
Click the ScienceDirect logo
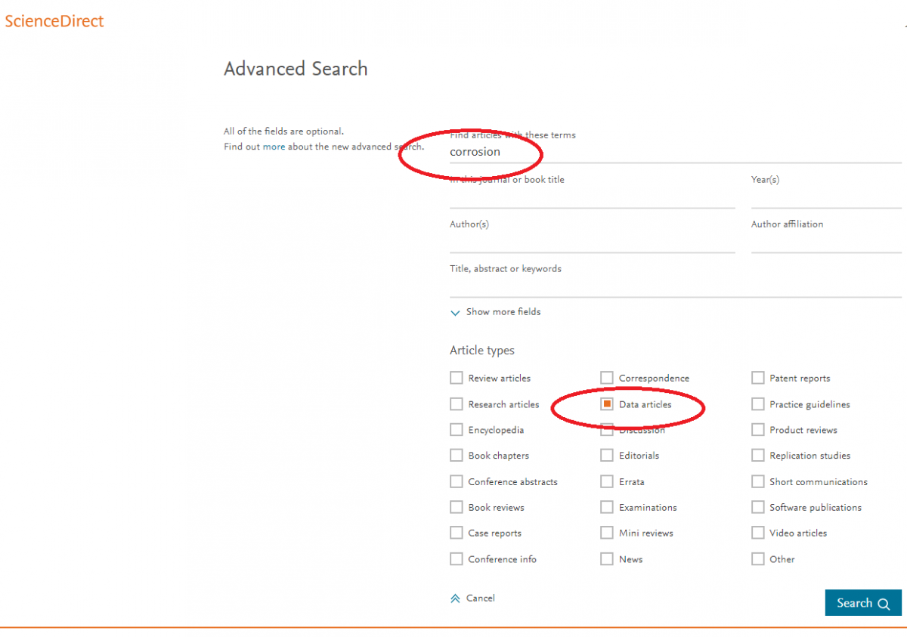click(54, 21)
